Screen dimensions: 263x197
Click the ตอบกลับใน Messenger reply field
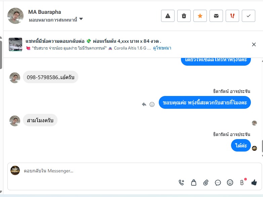tap(101, 171)
